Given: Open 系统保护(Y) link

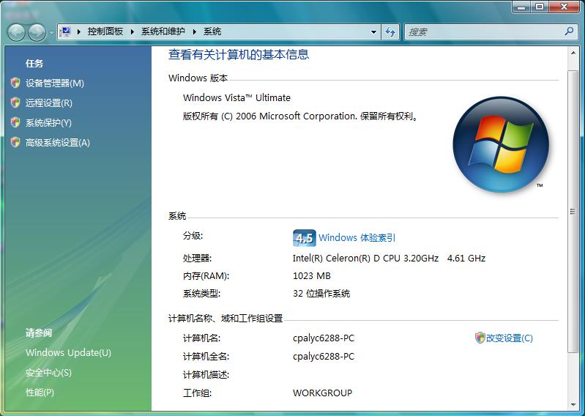Looking at the screenshot, I should (x=48, y=123).
